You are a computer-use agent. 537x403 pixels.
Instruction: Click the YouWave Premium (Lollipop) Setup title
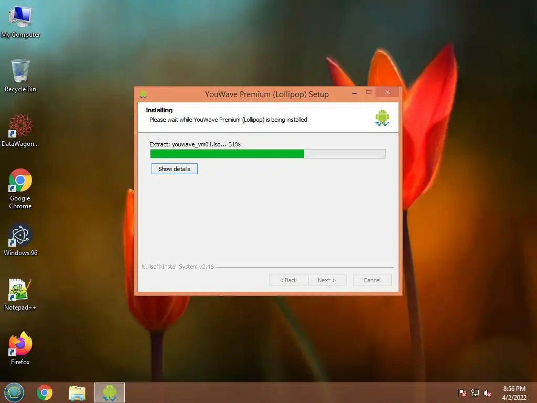(267, 94)
